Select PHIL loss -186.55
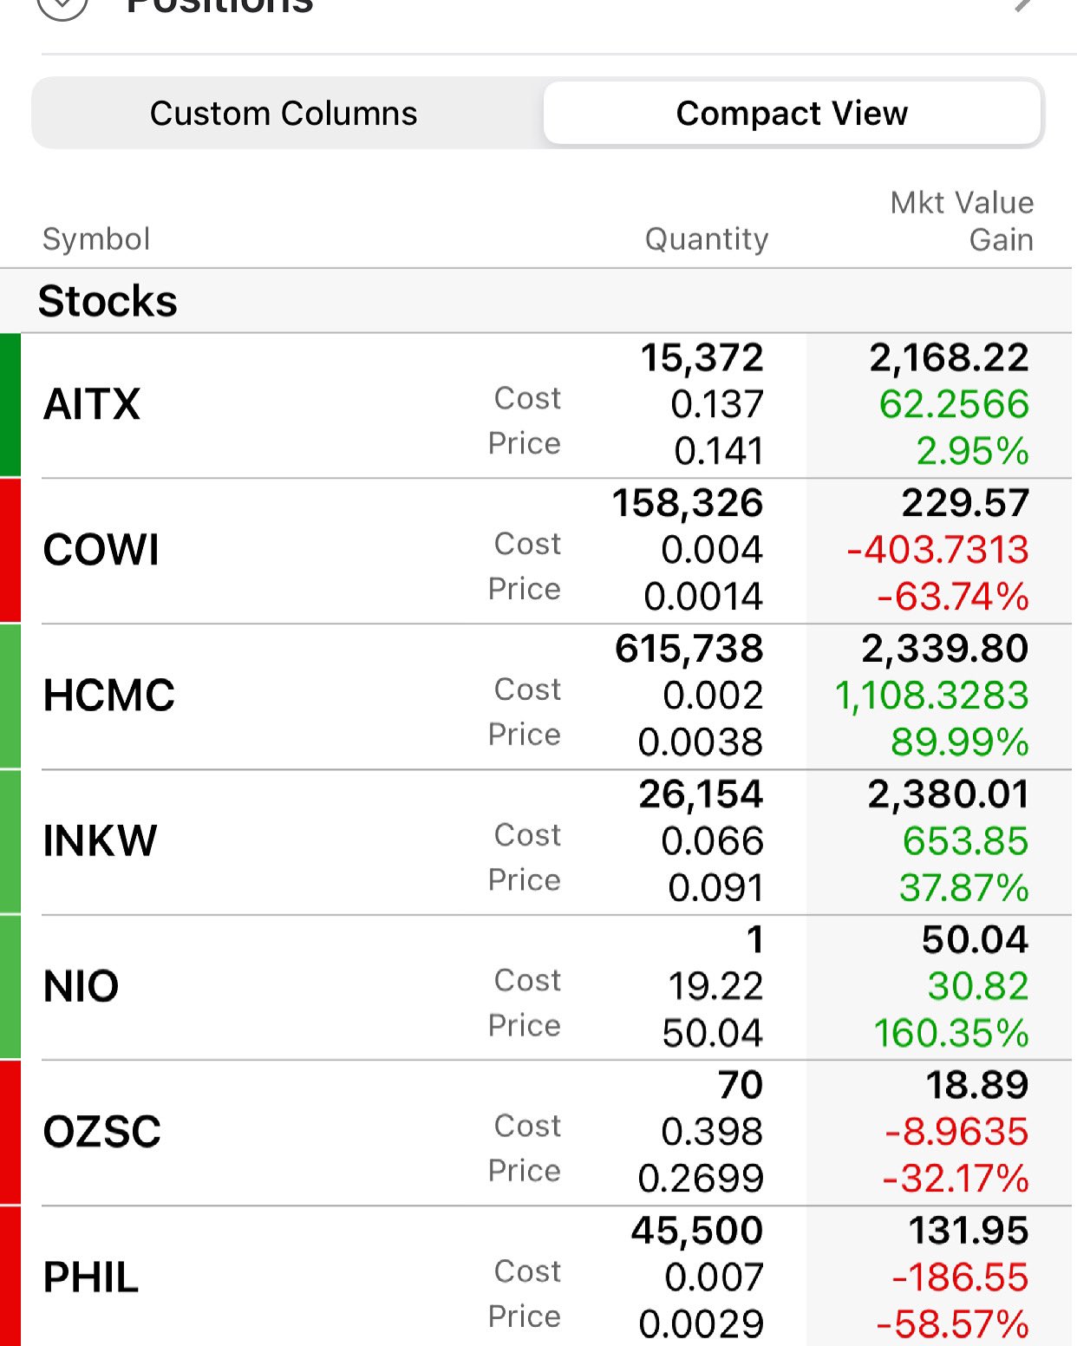Viewport: 1077px width, 1346px height. (960, 1277)
